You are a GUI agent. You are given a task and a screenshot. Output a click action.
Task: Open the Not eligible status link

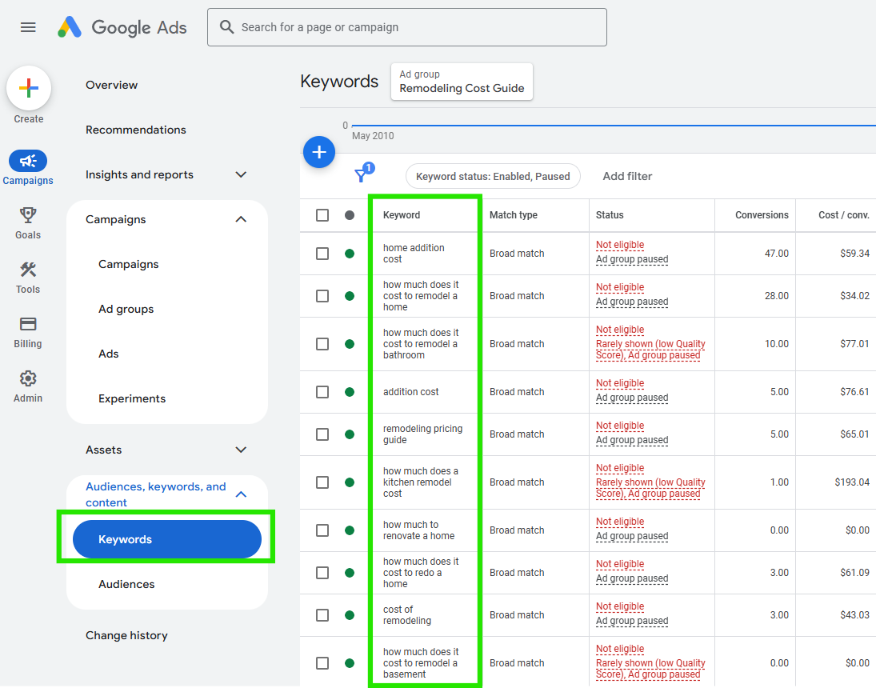coord(619,245)
